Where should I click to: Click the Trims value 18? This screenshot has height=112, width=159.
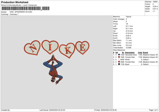[x=127, y=24]
